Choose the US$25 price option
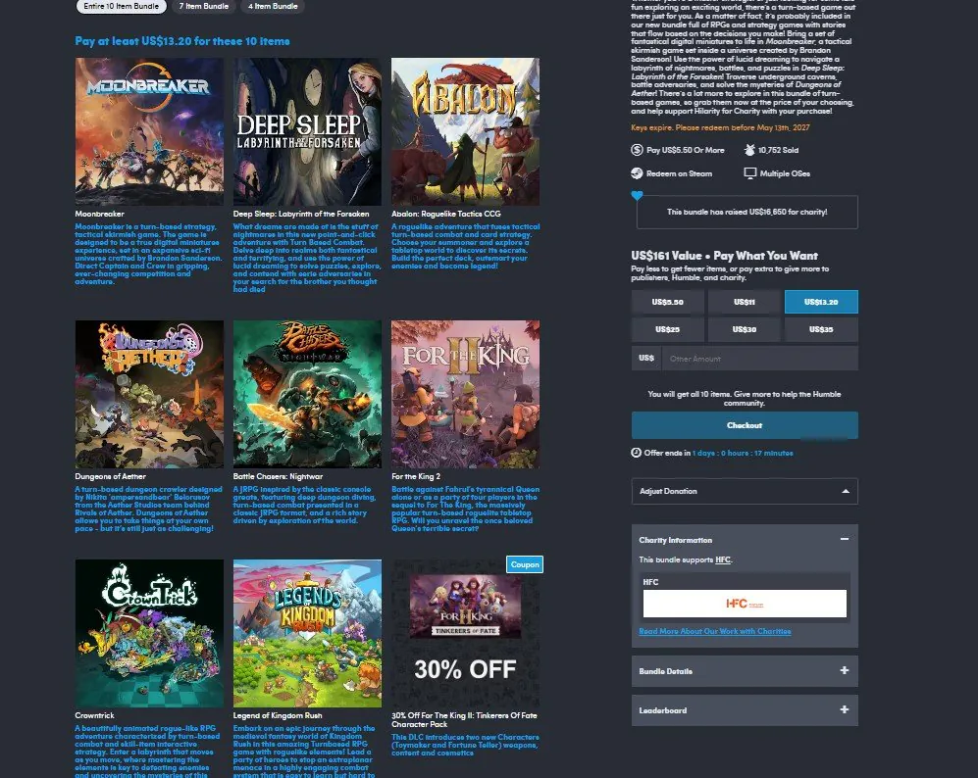Viewport: 978px width, 778px height. coord(667,329)
